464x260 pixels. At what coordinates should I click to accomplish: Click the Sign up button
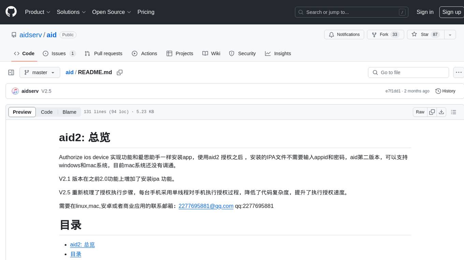pos(451,12)
